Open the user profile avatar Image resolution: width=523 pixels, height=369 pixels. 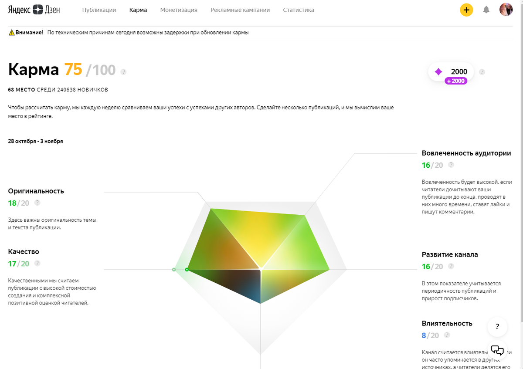point(506,10)
